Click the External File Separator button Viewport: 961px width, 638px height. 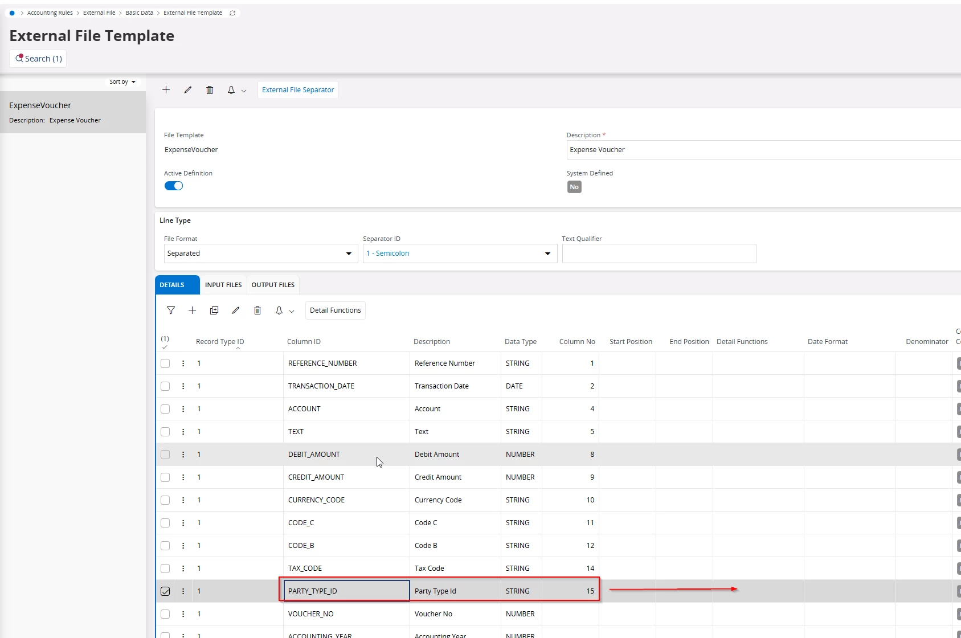click(298, 90)
